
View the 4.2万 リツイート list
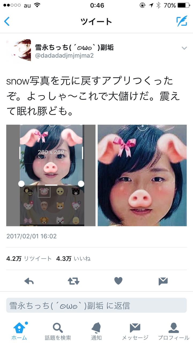(x=29, y=259)
